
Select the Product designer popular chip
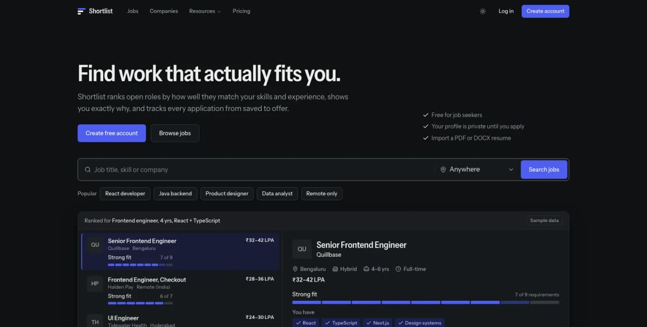227,194
